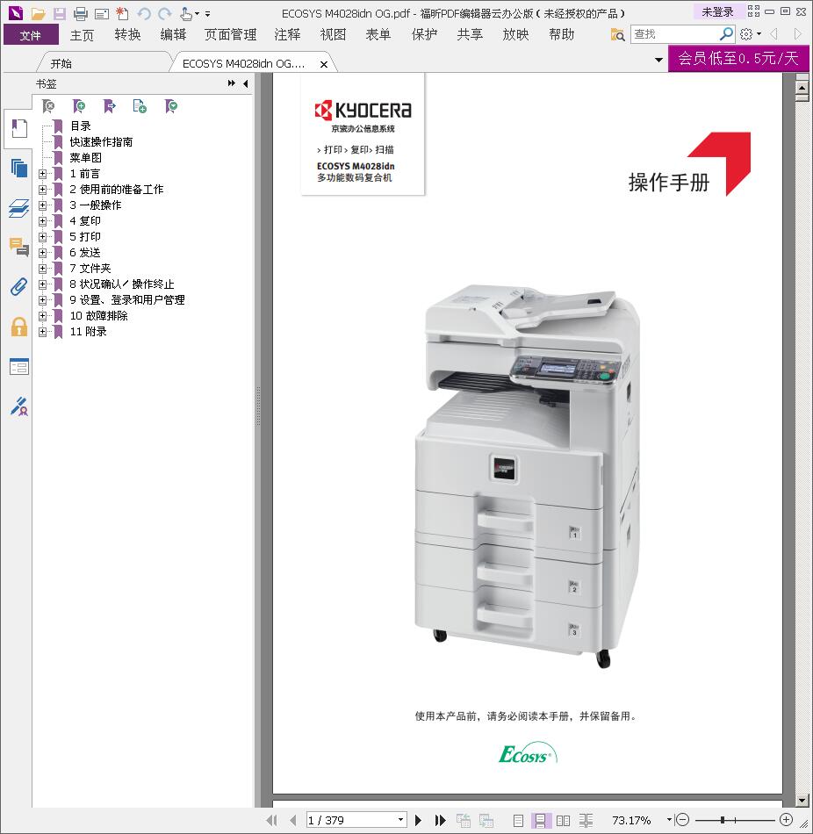This screenshot has width=813, height=834.
Task: Open the zoom percentage dropdown arrow
Action: pyautogui.click(x=669, y=820)
